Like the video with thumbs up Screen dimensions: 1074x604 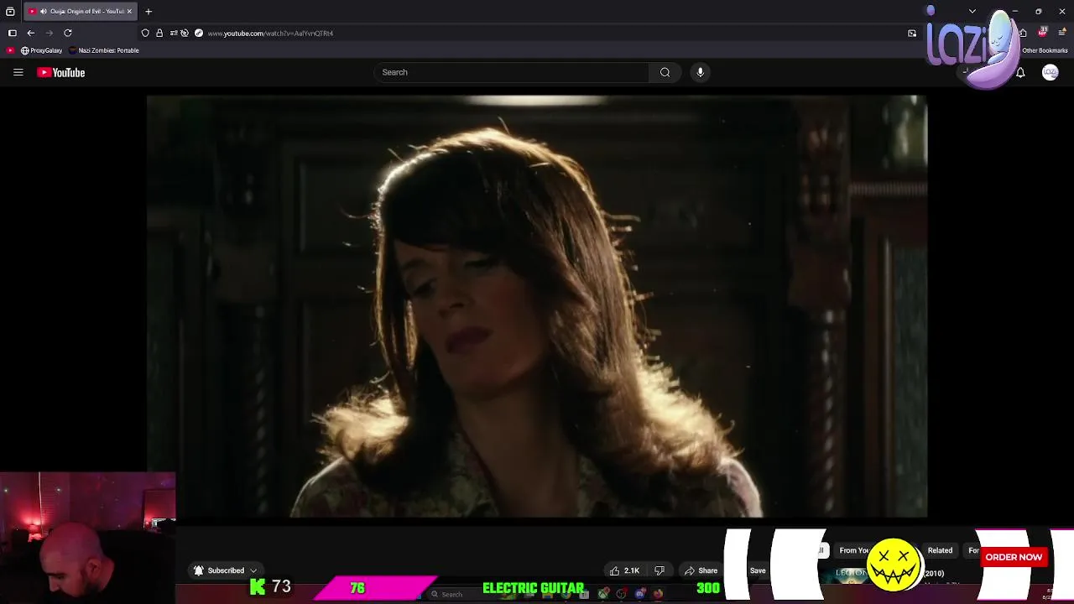(624, 570)
